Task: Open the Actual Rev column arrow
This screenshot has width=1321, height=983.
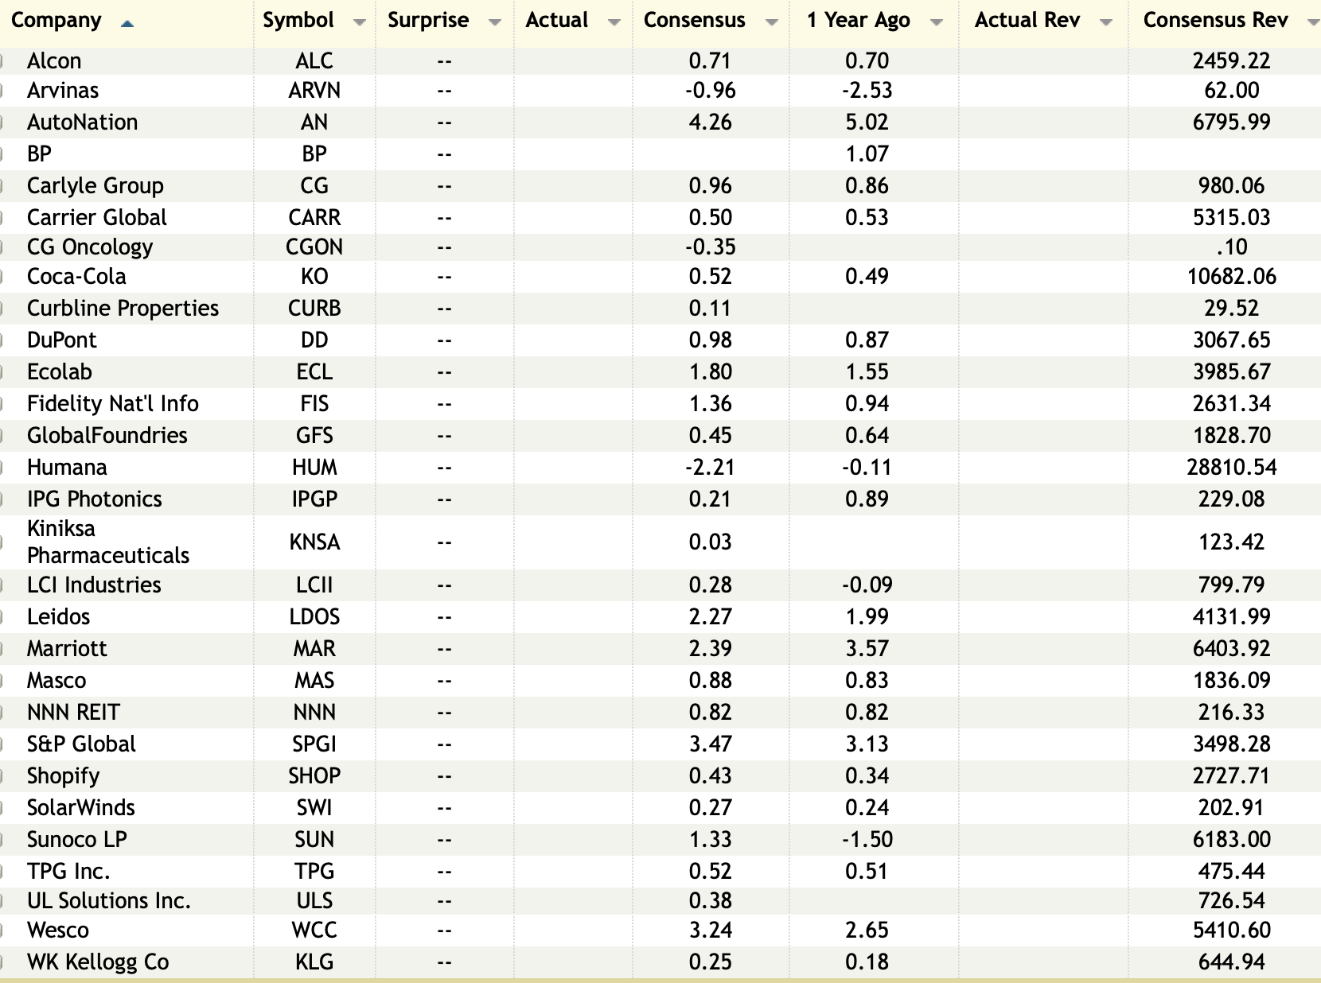Action: pos(1105,22)
